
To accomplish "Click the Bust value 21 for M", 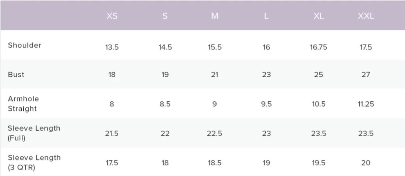I will 214,75.
